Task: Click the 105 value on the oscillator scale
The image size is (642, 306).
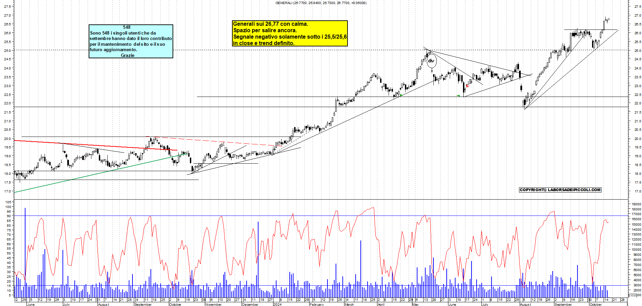Action: coord(8,202)
